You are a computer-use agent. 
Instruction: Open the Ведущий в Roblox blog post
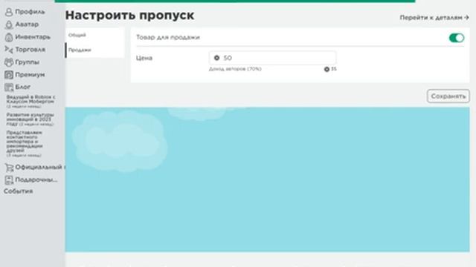30,102
